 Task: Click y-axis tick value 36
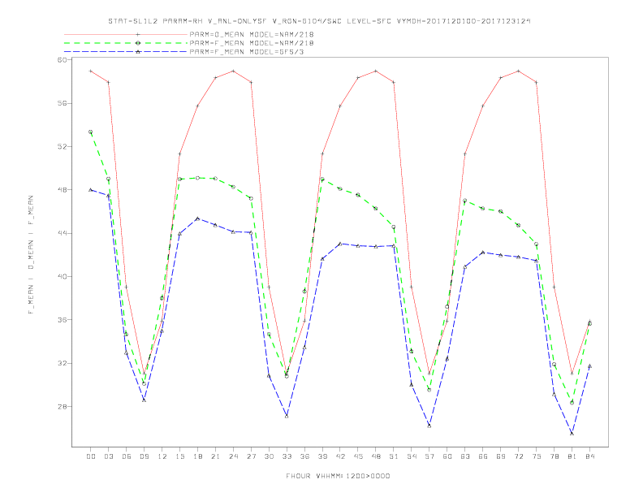(62, 320)
